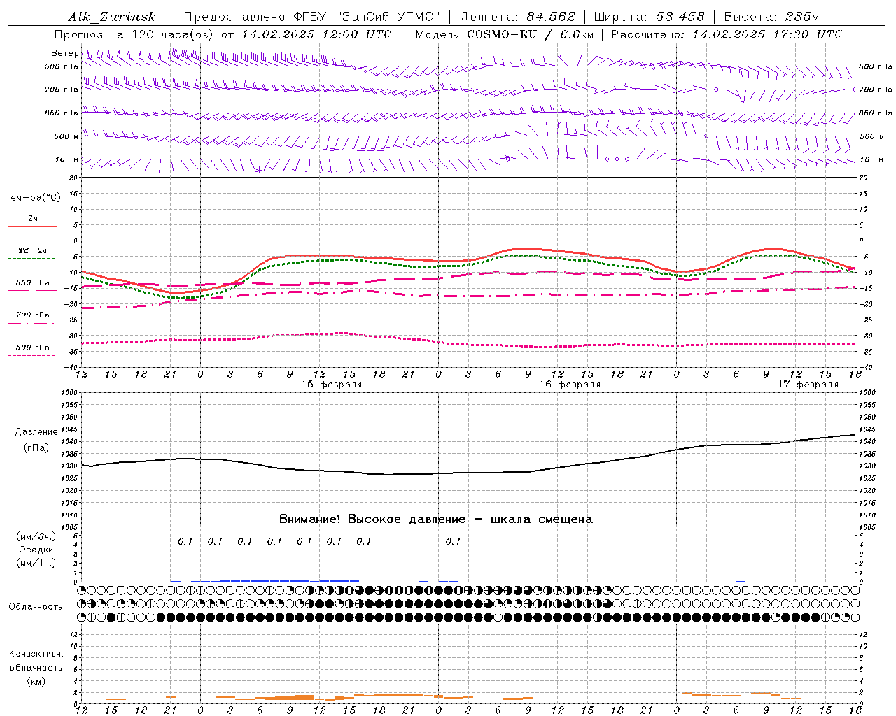The width and height of the screenshot is (896, 716).
Task: Click the 'Высота: 235м' value
Action: click(771, 17)
